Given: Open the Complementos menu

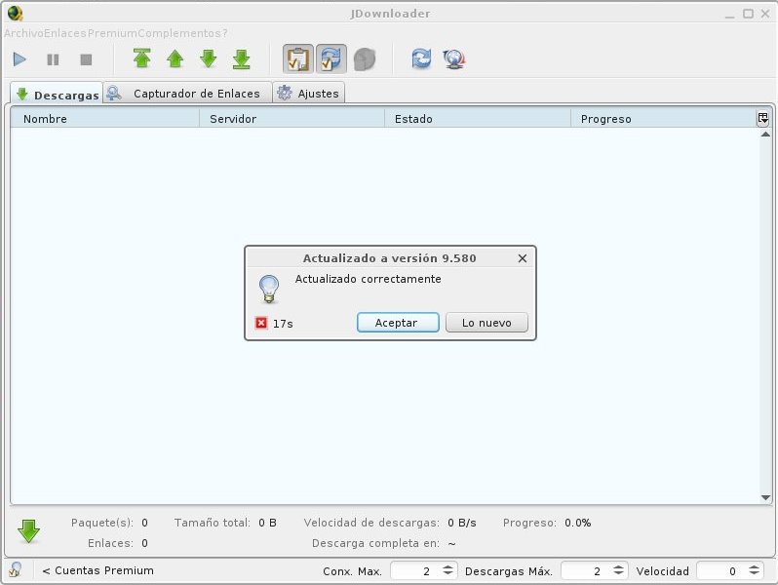Looking at the screenshot, I should tap(179, 33).
